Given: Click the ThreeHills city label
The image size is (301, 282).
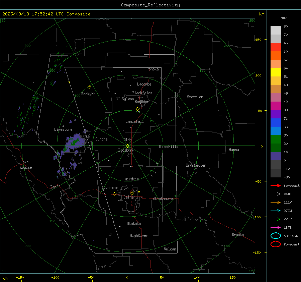Looking at the screenshot, I should pos(168,147).
